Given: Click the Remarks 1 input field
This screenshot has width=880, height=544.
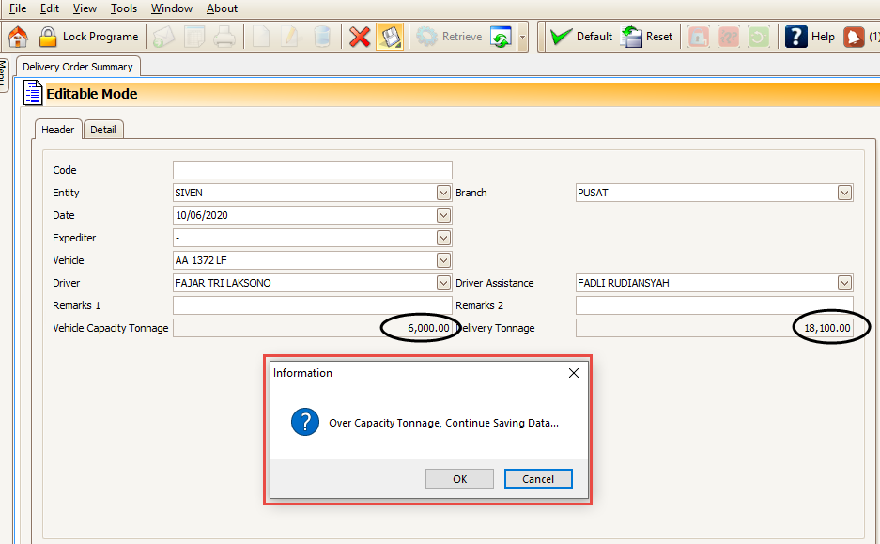Looking at the screenshot, I should coord(313,305).
